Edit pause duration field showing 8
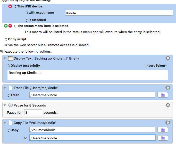Image resolution: width=176 pixels, height=145 pixels. 33,112
